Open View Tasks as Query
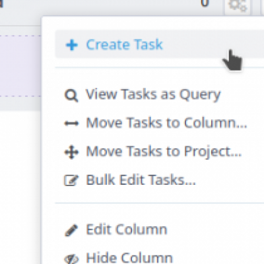Viewport: 264px width, 264px height. (153, 94)
